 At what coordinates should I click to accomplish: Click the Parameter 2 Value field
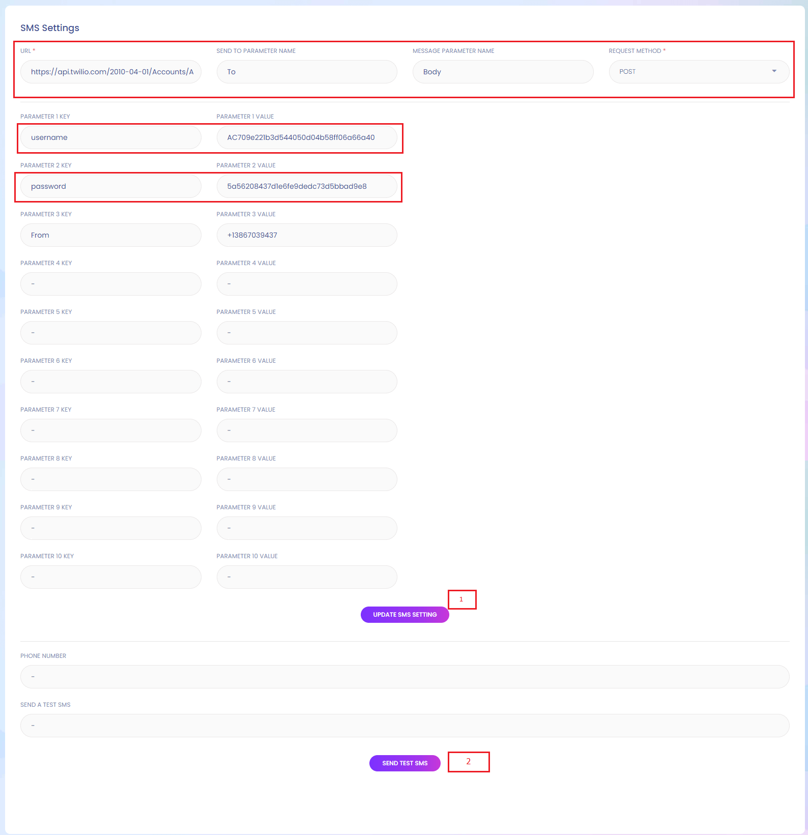pos(306,186)
